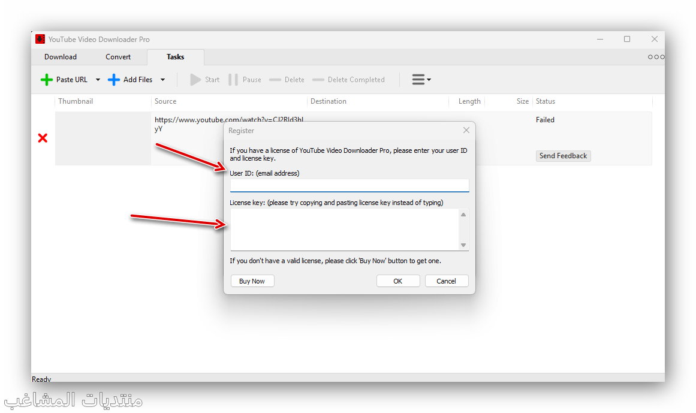Click the Status column header
The height and width of the screenshot is (413, 696).
[x=545, y=101]
